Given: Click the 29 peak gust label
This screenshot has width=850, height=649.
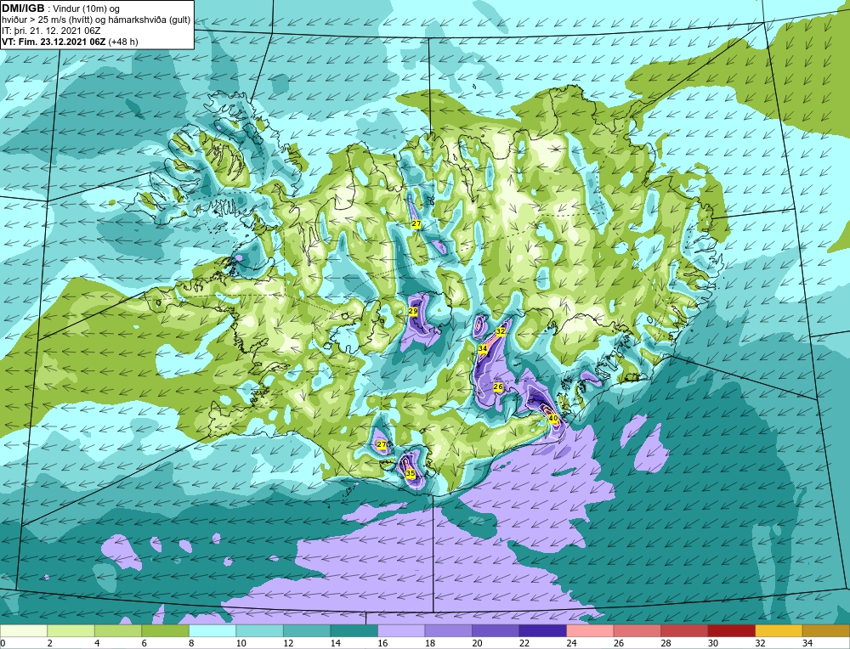Looking at the screenshot, I should coord(413,312).
